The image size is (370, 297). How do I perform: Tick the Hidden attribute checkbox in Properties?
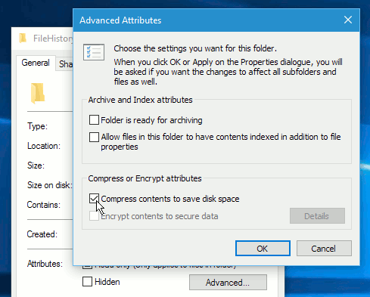coord(87,282)
